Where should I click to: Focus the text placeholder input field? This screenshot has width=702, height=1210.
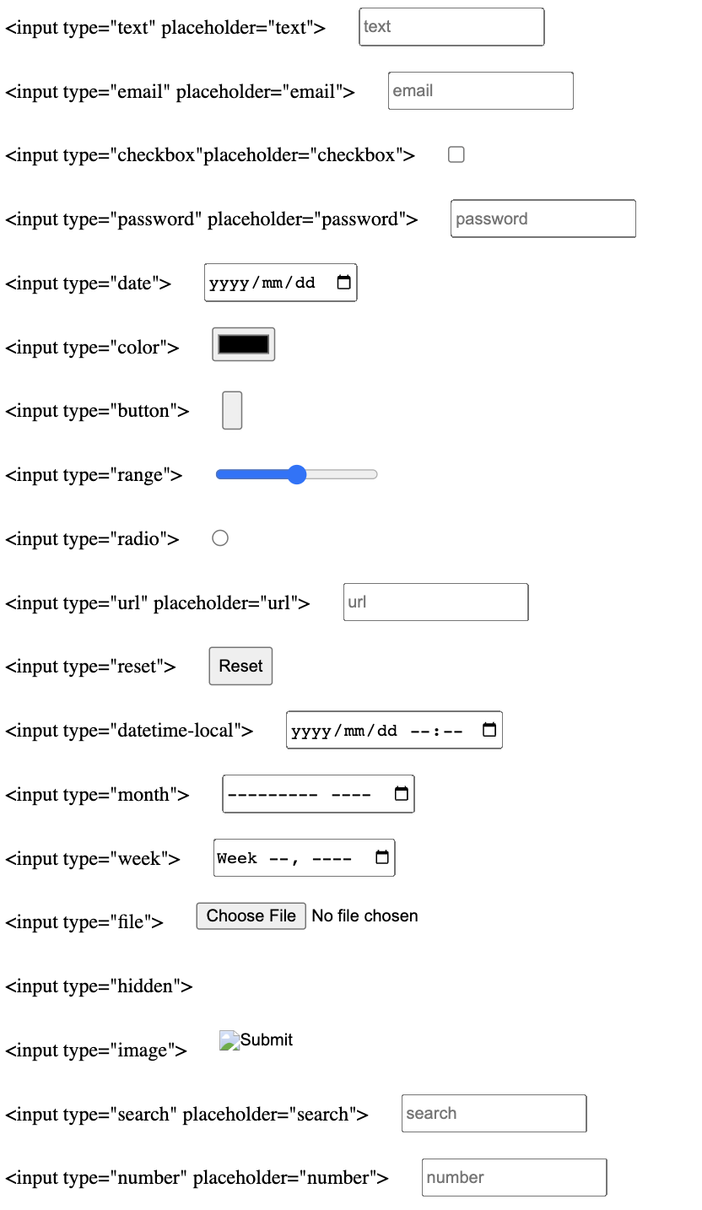click(451, 27)
